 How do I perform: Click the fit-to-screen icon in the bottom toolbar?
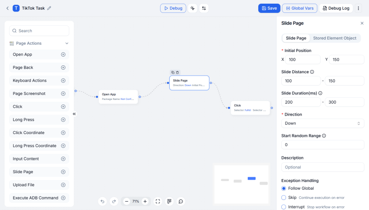tap(158, 201)
